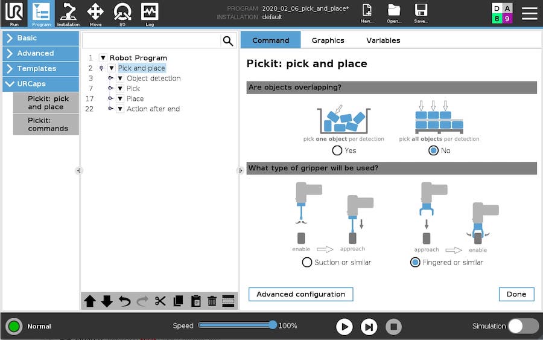Copy the selected program node
This screenshot has width=543, height=340.
(178, 301)
